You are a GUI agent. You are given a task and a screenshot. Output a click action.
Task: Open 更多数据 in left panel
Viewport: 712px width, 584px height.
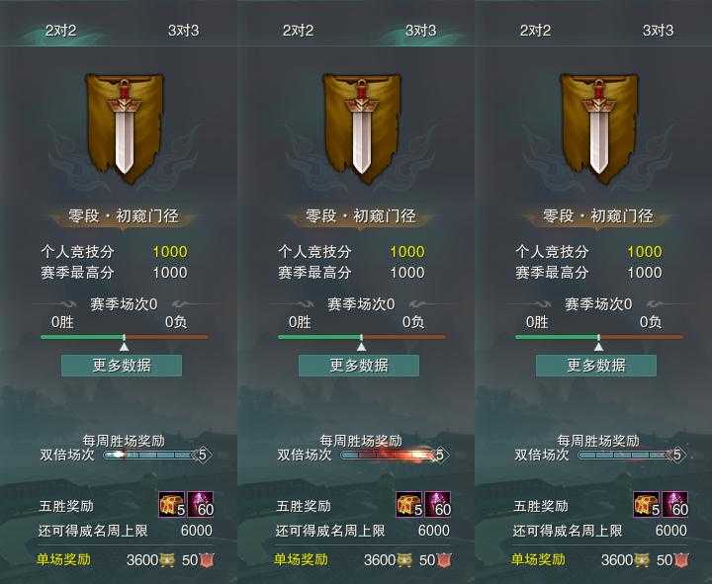[x=122, y=366]
